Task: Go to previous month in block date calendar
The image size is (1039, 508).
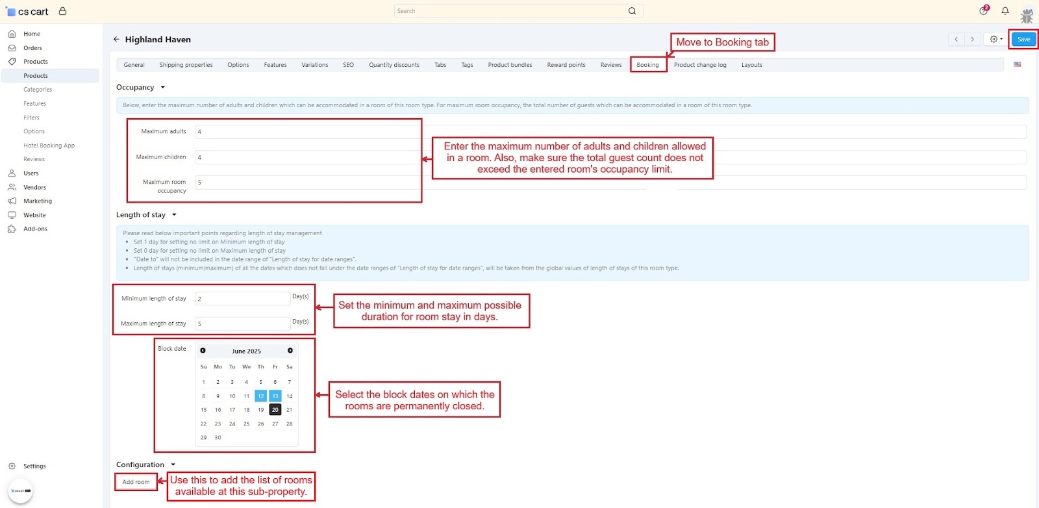Action: click(203, 351)
